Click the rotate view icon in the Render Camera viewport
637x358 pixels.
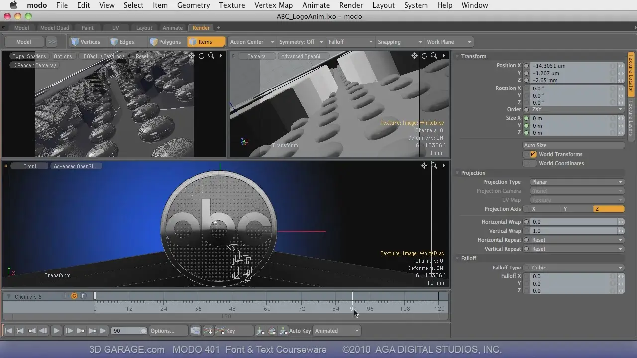click(201, 56)
